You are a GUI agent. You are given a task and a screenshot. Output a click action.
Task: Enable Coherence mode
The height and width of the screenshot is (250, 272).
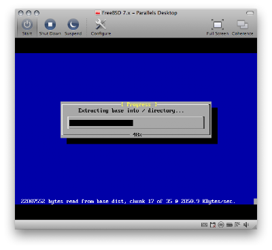[242, 27]
